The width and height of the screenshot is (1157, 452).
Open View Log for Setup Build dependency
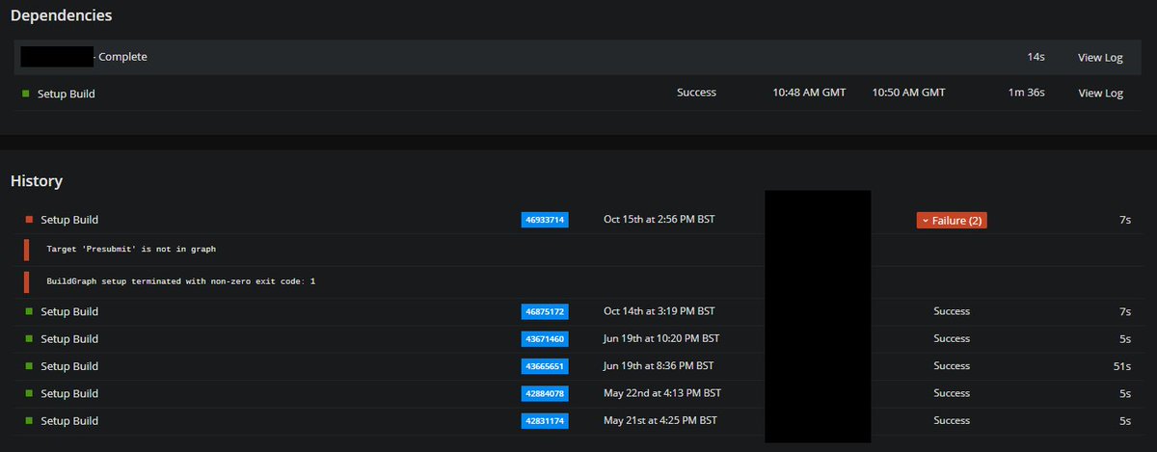coord(1100,93)
